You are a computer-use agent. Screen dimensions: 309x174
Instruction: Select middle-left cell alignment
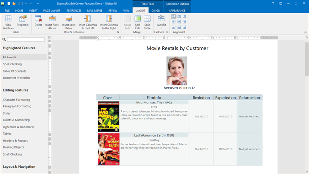[174, 22]
